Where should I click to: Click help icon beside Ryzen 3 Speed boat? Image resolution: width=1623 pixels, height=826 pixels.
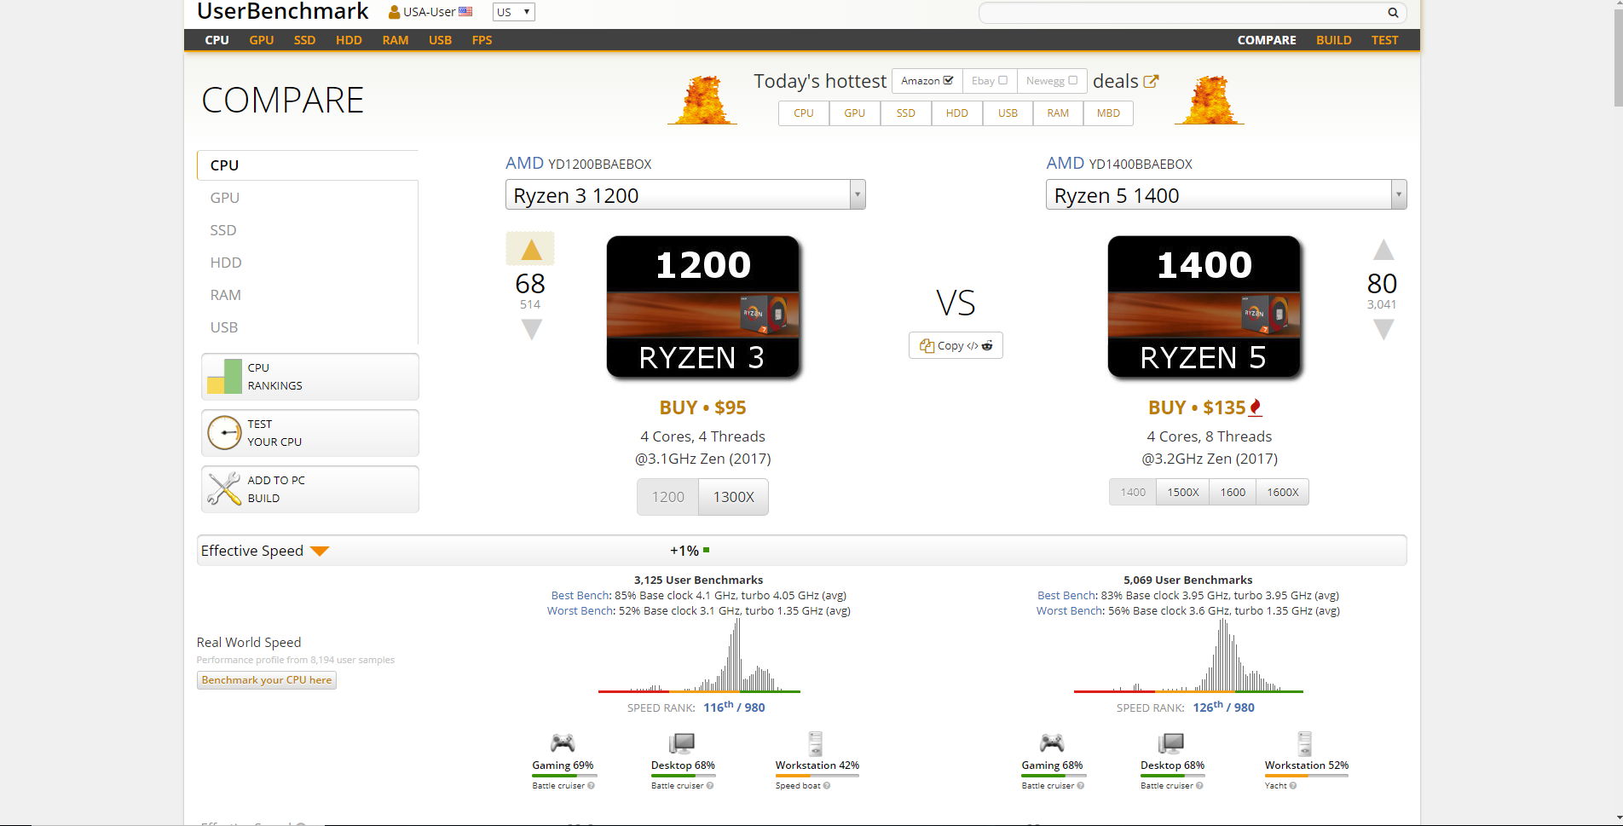827,786
